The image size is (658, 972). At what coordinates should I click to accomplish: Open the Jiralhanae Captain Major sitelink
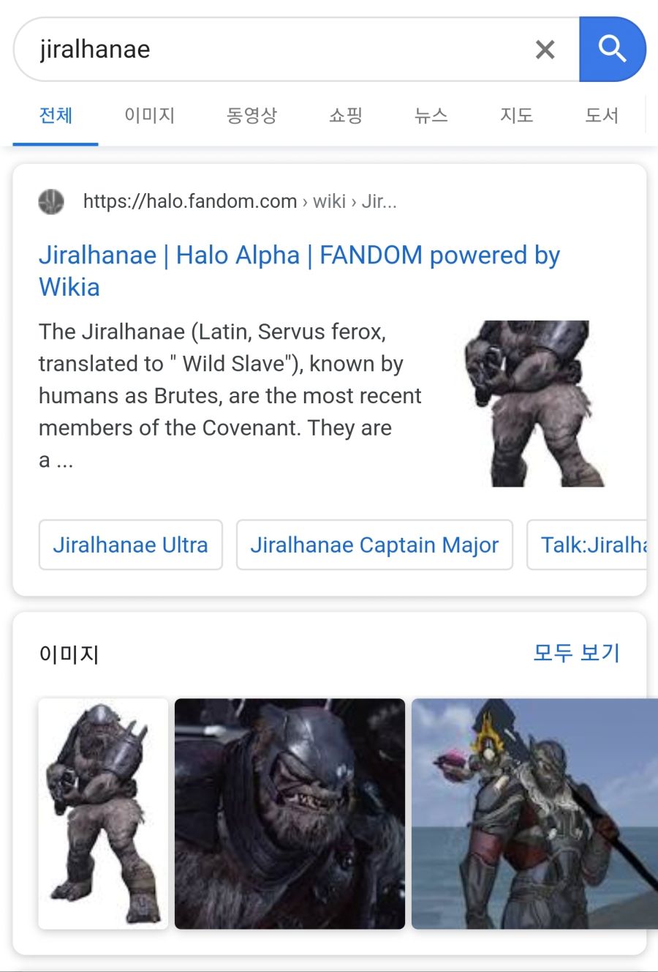coord(374,545)
